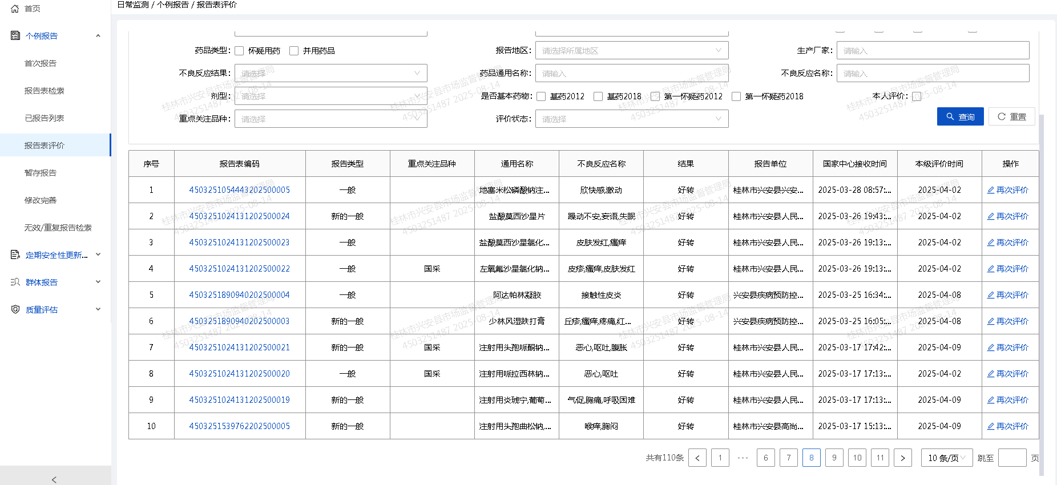
Task: Select 暂存报告 in the sidebar menu
Action: [x=41, y=173]
